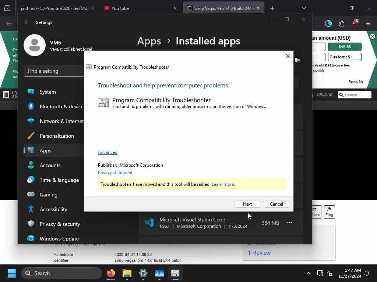Click Microsoft Visual Studio Code app icon
The width and height of the screenshot is (377, 282).
pos(149,223)
